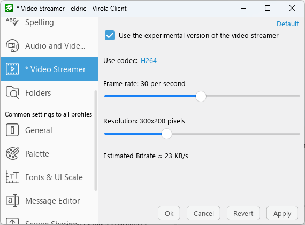Open the H264 codec selector
Screen dimensions: 305x225
(149, 61)
